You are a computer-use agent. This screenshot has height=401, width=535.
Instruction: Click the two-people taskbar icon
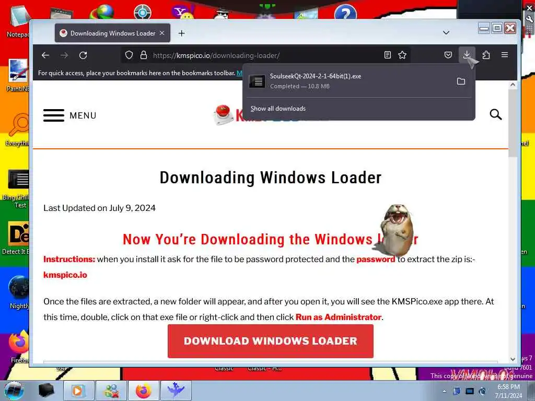coord(111,391)
